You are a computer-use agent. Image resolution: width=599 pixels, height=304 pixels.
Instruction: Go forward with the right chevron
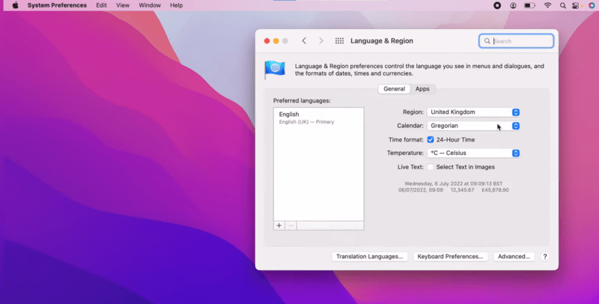[321, 41]
